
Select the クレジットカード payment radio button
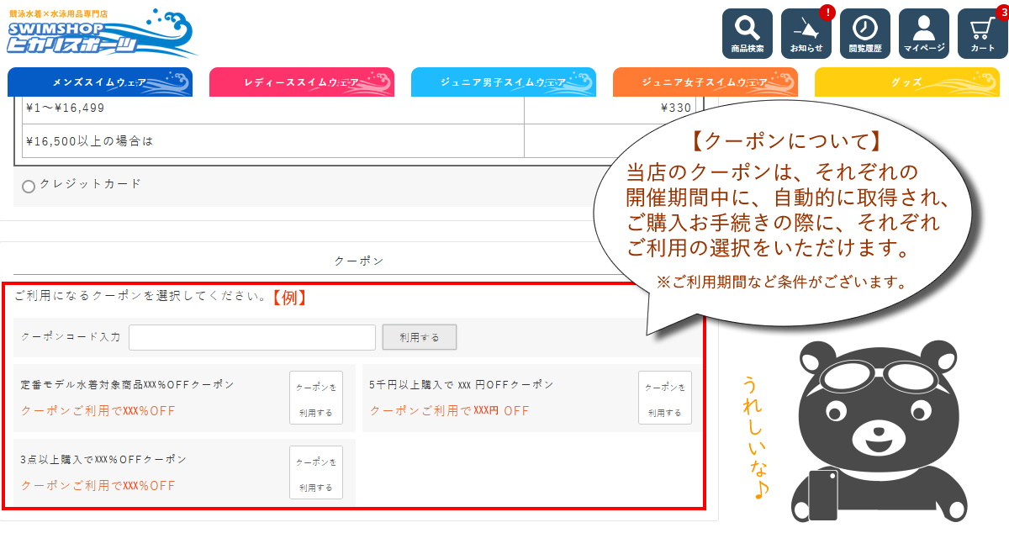(29, 187)
